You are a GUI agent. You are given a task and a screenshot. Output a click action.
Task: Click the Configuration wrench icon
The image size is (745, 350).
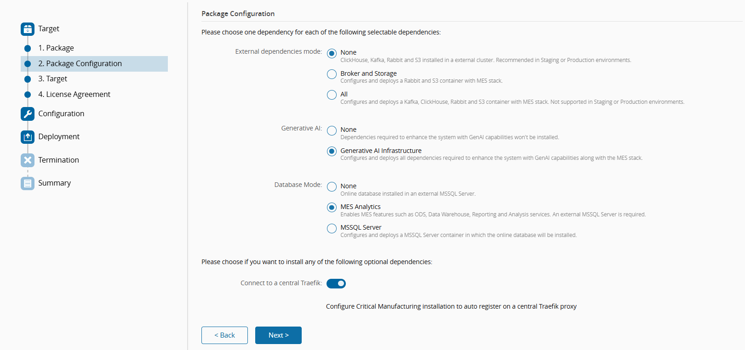(x=28, y=114)
